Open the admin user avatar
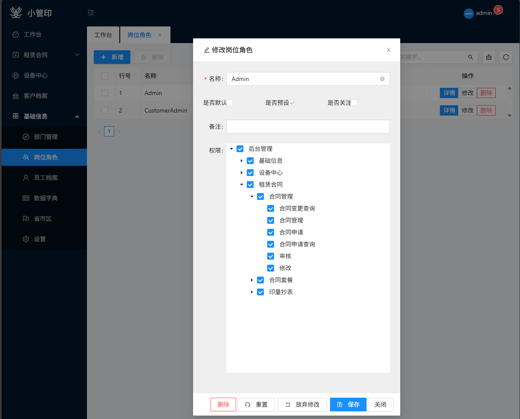520x419 pixels. 469,14
